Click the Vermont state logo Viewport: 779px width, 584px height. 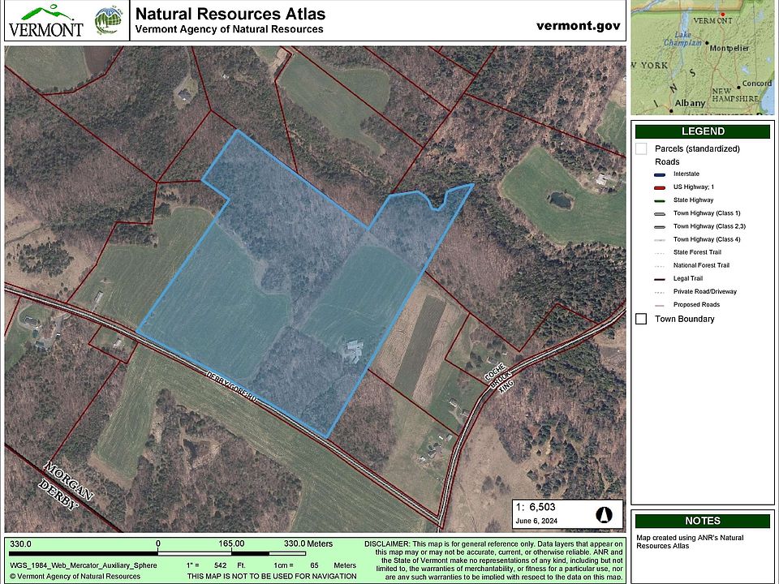(45, 20)
